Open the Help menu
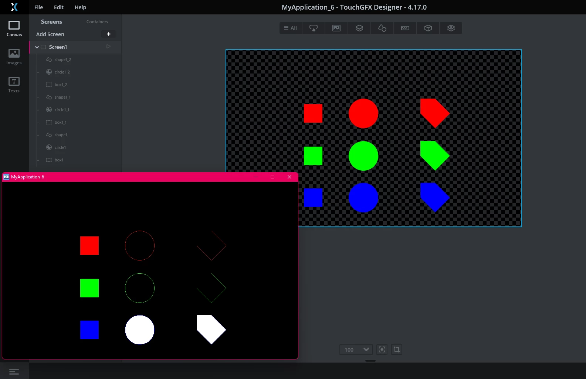Viewport: 586px width, 379px height. coord(80,7)
